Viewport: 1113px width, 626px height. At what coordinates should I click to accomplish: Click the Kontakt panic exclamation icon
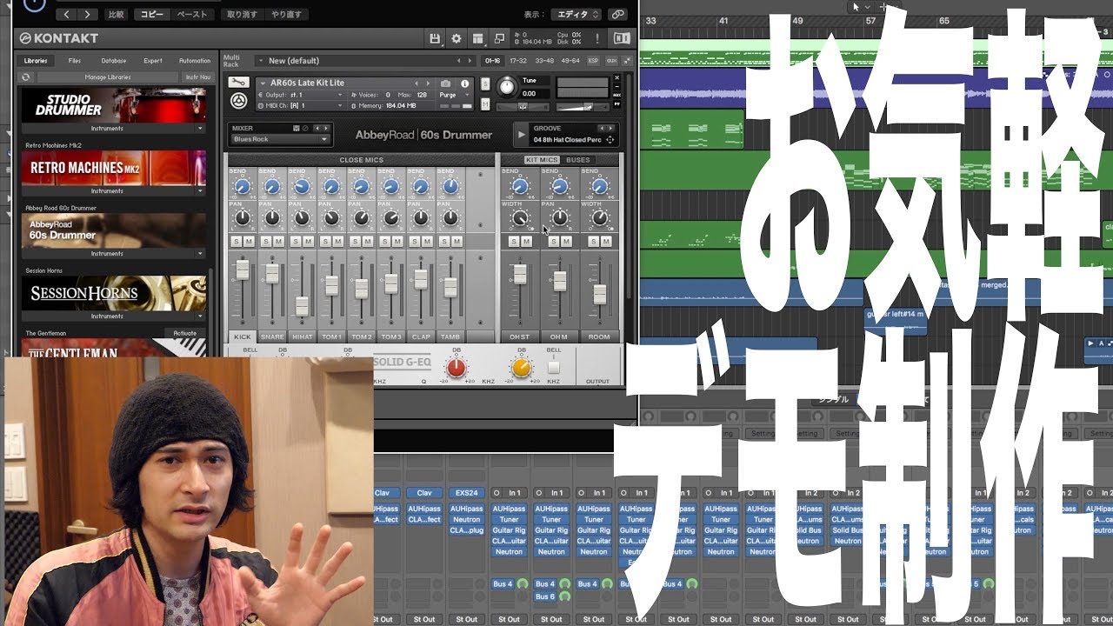[597, 38]
